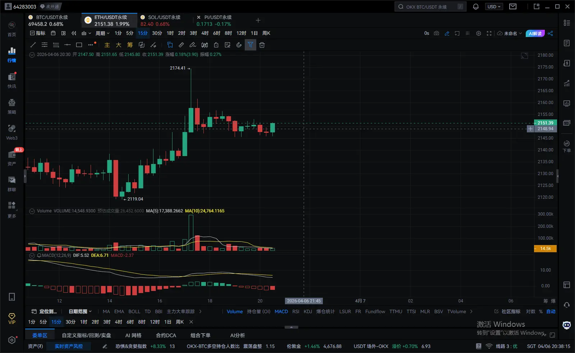Screen dimensions: 575x353
Task: Open the 指标 indicators button
Action: [38, 33]
